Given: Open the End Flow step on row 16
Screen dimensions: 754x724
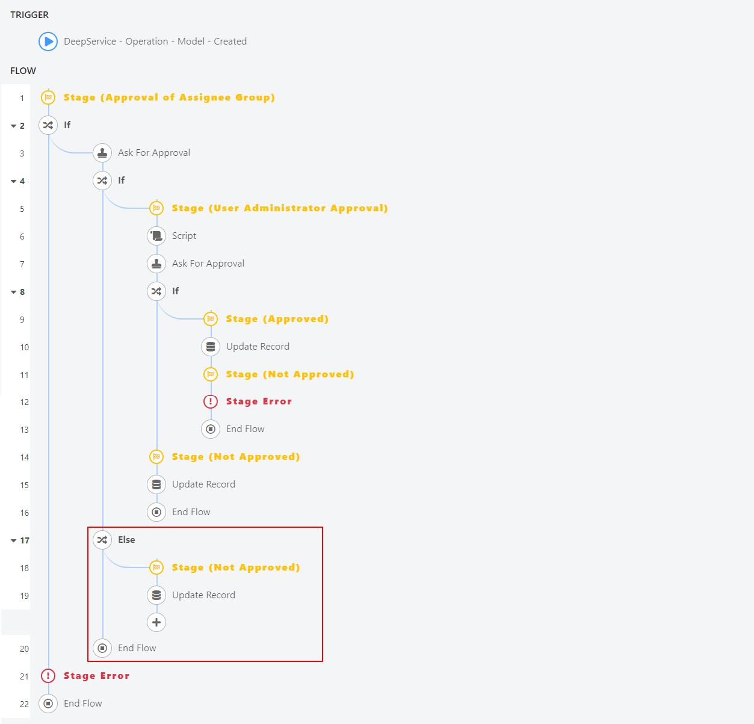Looking at the screenshot, I should 191,512.
